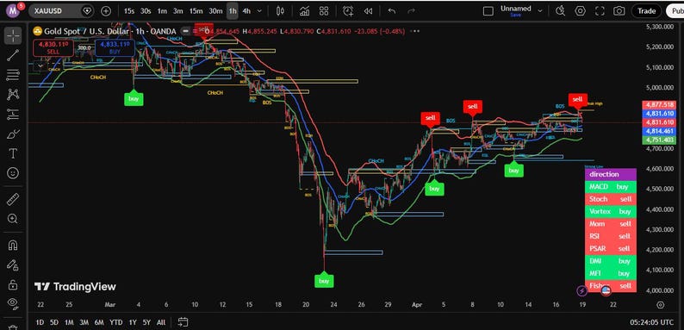Image resolution: width=684 pixels, height=330 pixels.
Task: Select the text annotation tool
Action: coord(13,153)
